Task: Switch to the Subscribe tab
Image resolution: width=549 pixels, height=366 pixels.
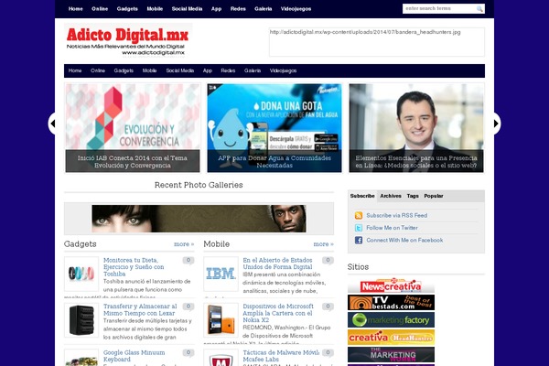Action: (362, 196)
